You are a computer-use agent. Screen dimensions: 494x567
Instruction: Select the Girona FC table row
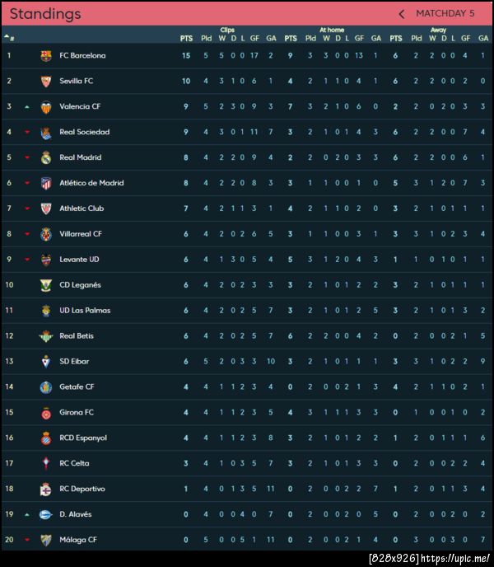tap(247, 412)
